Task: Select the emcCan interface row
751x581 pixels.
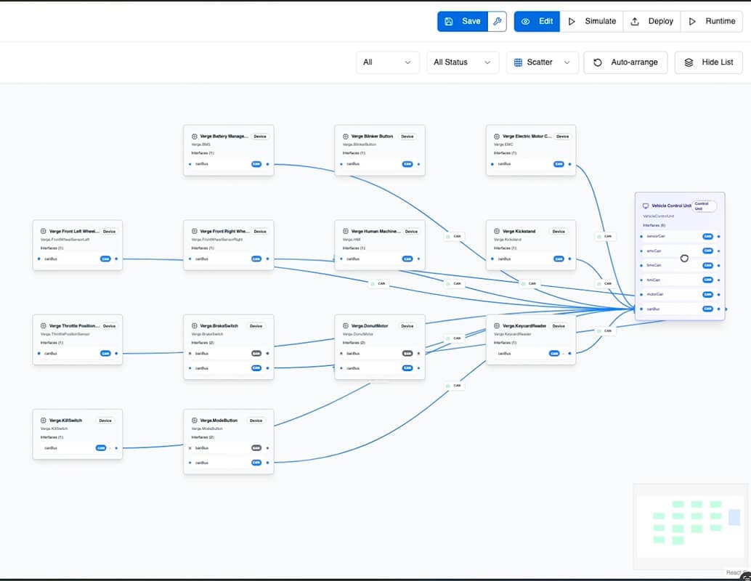Action: tap(680, 251)
